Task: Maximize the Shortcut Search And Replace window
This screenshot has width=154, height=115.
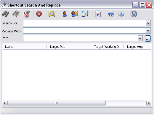Action: click(142, 5)
